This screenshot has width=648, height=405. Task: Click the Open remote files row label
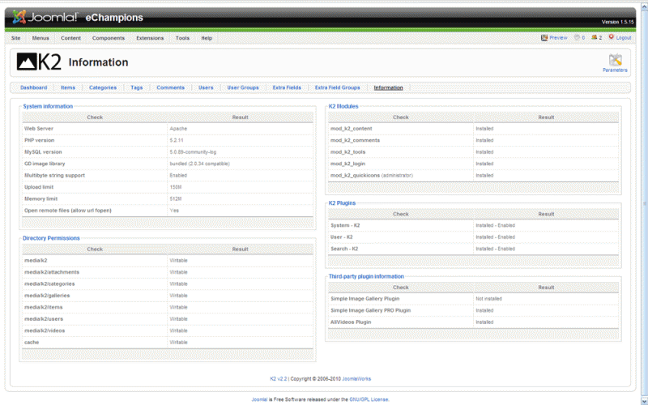pos(68,211)
